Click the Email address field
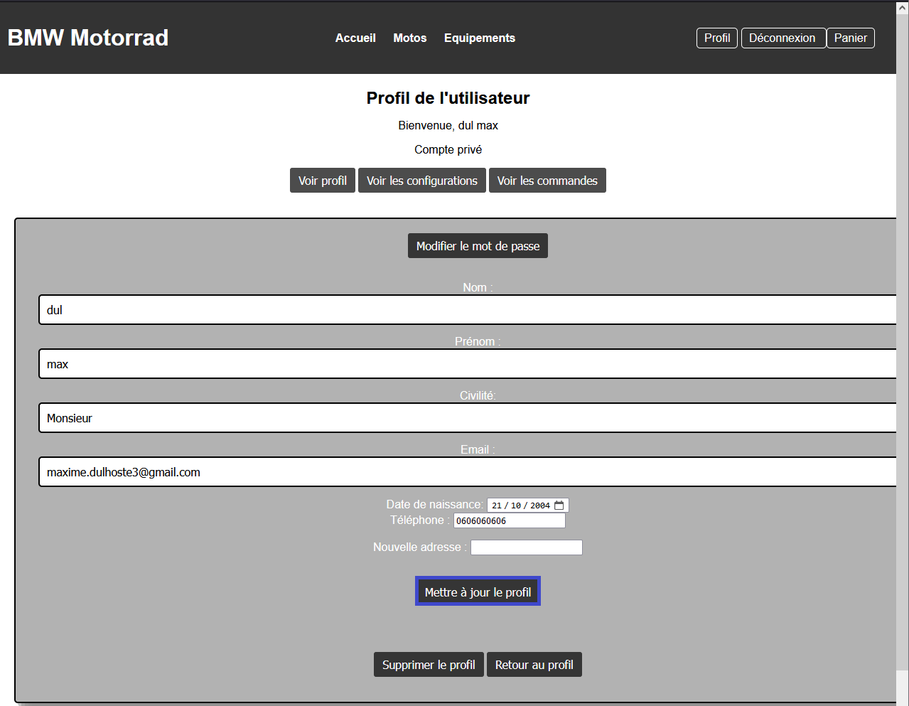 468,472
